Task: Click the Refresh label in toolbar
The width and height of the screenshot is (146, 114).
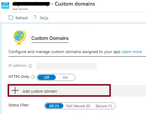Action: point(22,18)
